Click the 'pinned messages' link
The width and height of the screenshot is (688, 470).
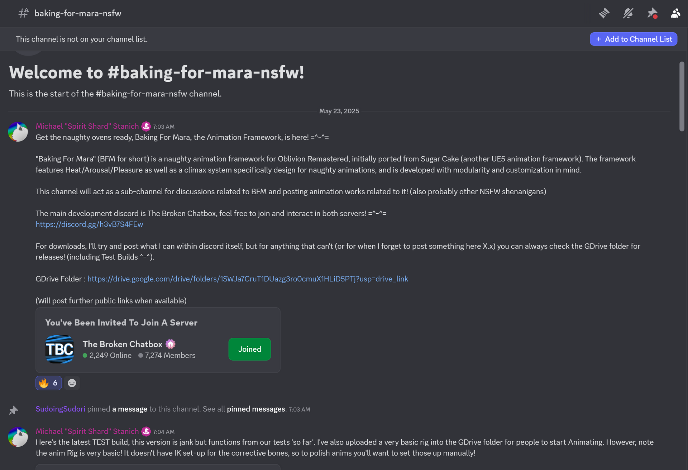click(x=256, y=409)
